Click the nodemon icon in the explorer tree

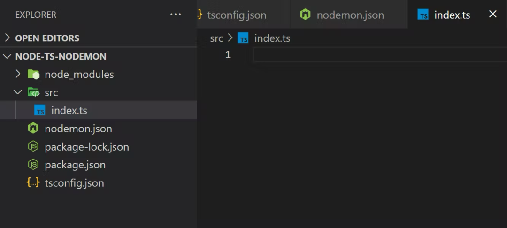click(x=33, y=129)
